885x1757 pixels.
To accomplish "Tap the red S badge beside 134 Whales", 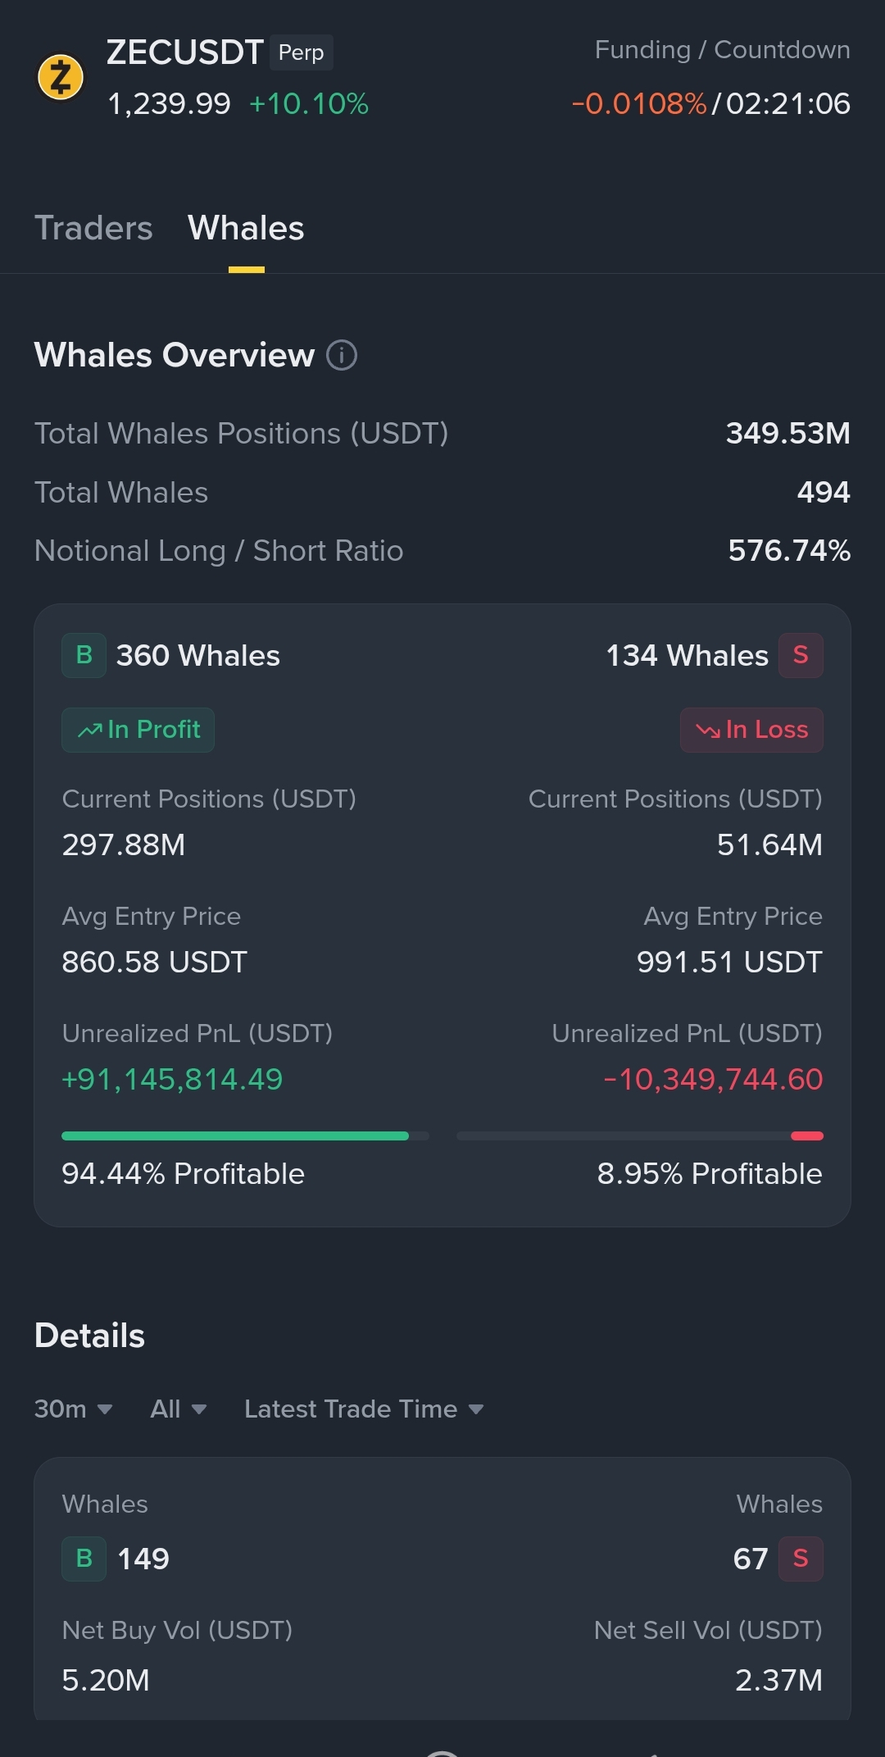I will pos(801,655).
